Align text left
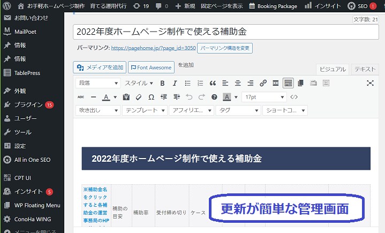The height and width of the screenshot is (233, 385). 225,83
